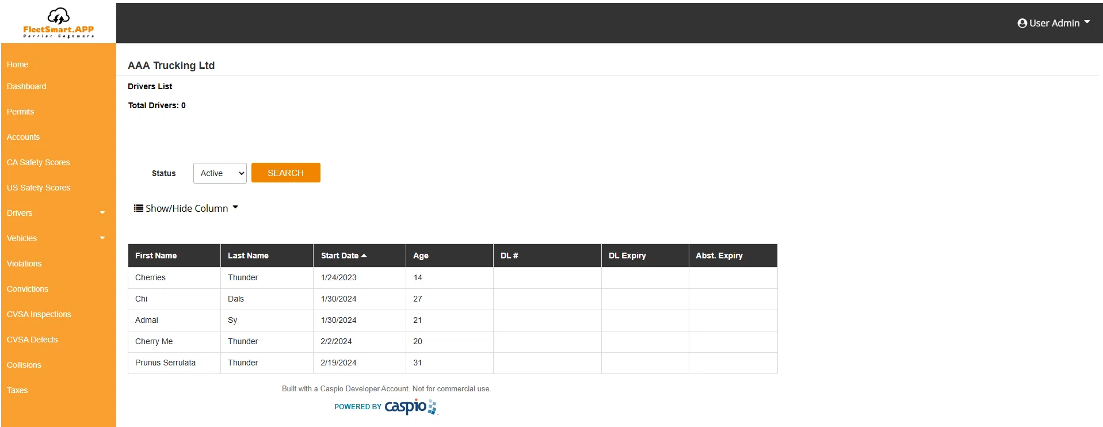Click the last name Dals cell
Viewport: 1103px width, 427px height.
coord(267,299)
